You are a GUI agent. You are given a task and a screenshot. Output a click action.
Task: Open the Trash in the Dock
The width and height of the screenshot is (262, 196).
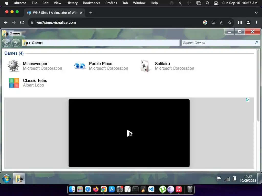[x=190, y=189]
